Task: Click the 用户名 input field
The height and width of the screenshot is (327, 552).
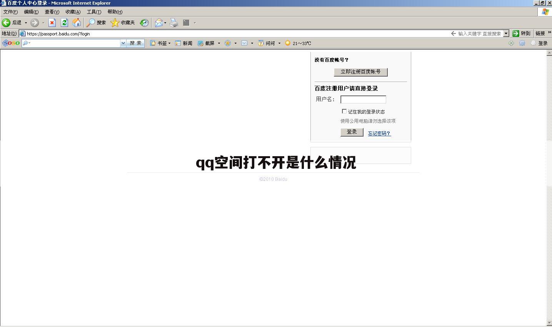Action: coord(363,100)
